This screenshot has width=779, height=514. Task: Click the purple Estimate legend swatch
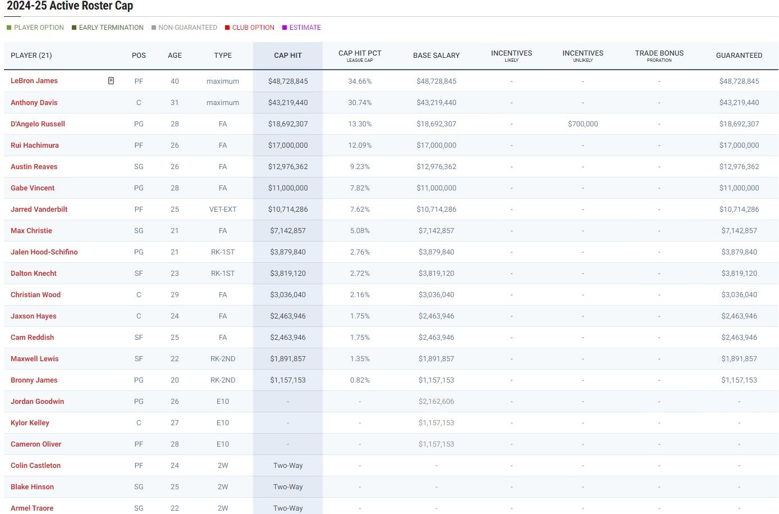click(285, 28)
